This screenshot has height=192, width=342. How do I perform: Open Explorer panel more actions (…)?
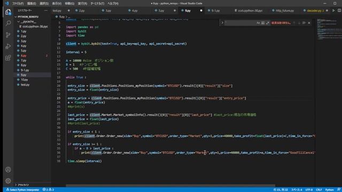(45, 11)
